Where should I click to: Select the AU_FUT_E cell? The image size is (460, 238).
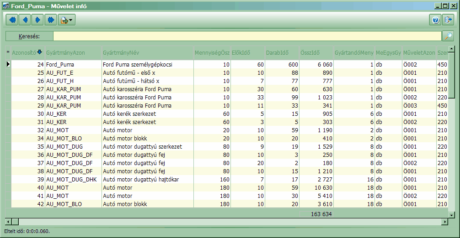[73, 72]
